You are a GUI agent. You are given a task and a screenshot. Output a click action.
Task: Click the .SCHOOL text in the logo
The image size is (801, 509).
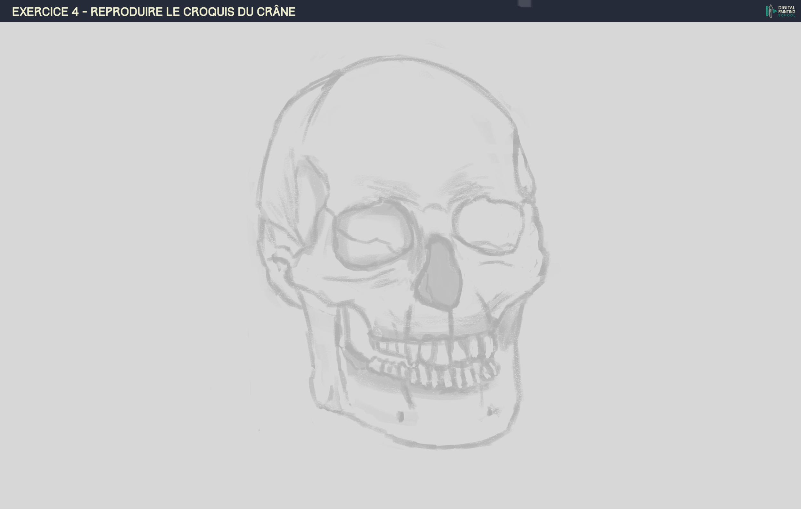pyautogui.click(x=787, y=16)
